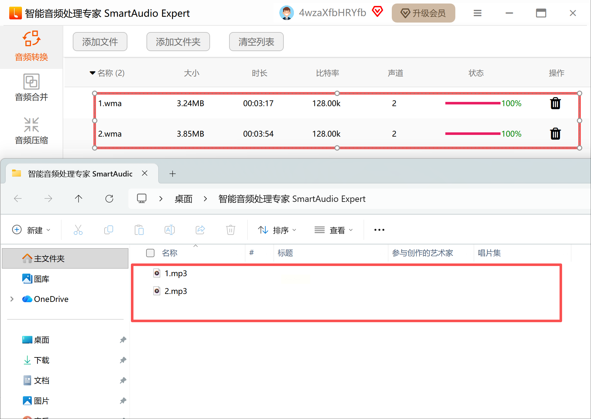Click the This PC monitor icon in address bar
The width and height of the screenshot is (591, 419).
[x=142, y=199]
